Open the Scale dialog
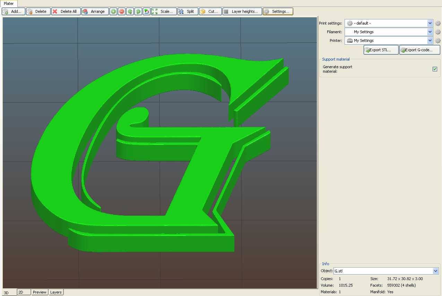The height and width of the screenshot is (296, 442). pyautogui.click(x=164, y=11)
